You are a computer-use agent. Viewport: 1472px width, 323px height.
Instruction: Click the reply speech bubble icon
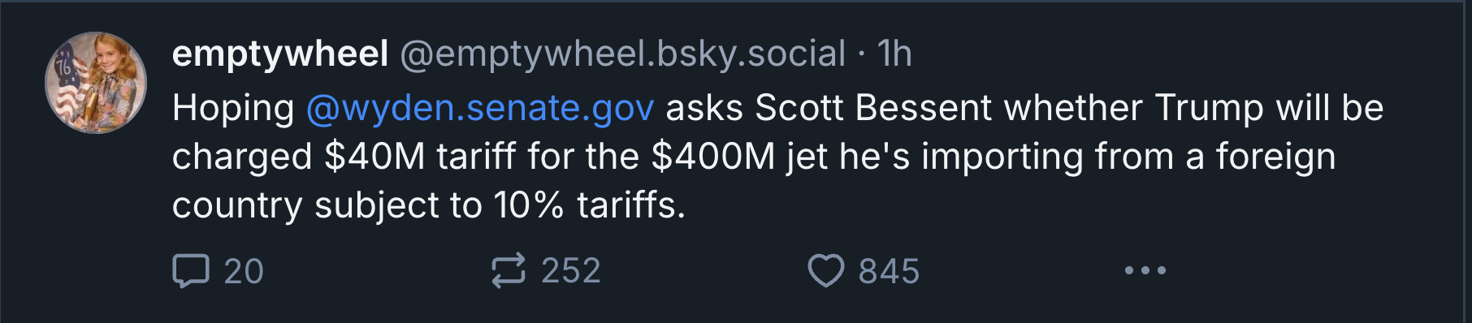coord(191,271)
